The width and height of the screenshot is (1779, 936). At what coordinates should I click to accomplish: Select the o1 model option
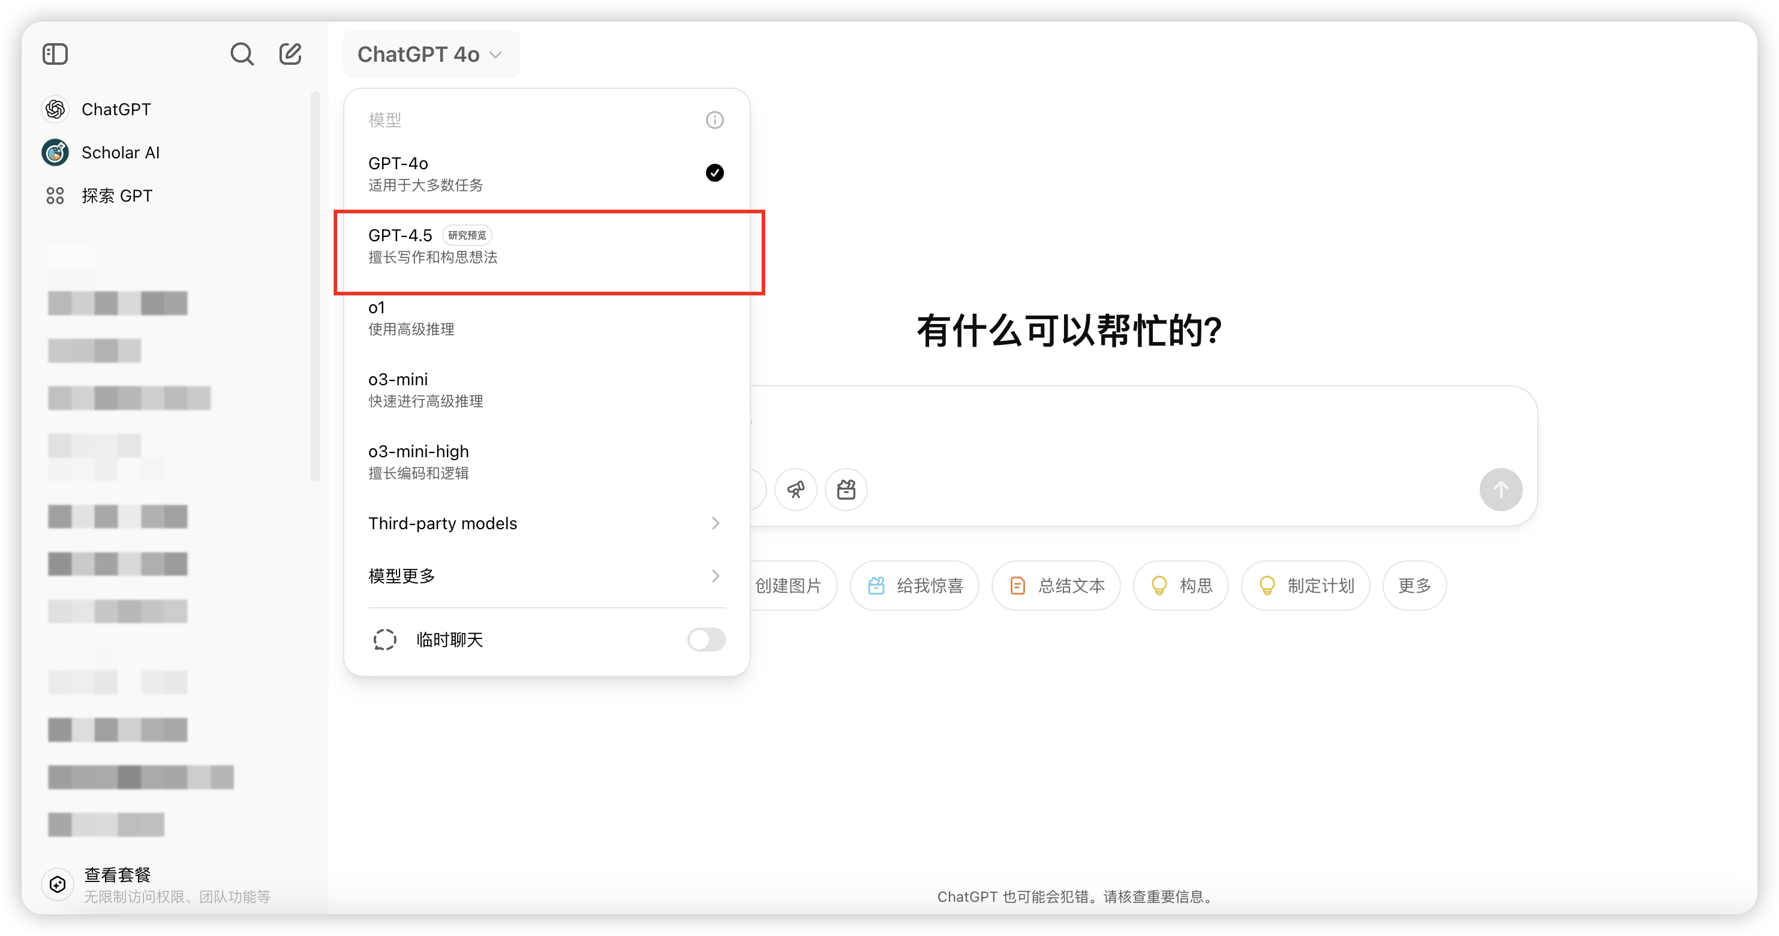pyautogui.click(x=546, y=319)
